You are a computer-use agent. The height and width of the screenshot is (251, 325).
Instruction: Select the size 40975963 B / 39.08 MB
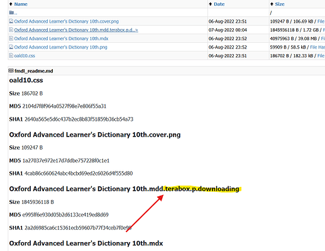point(294,38)
